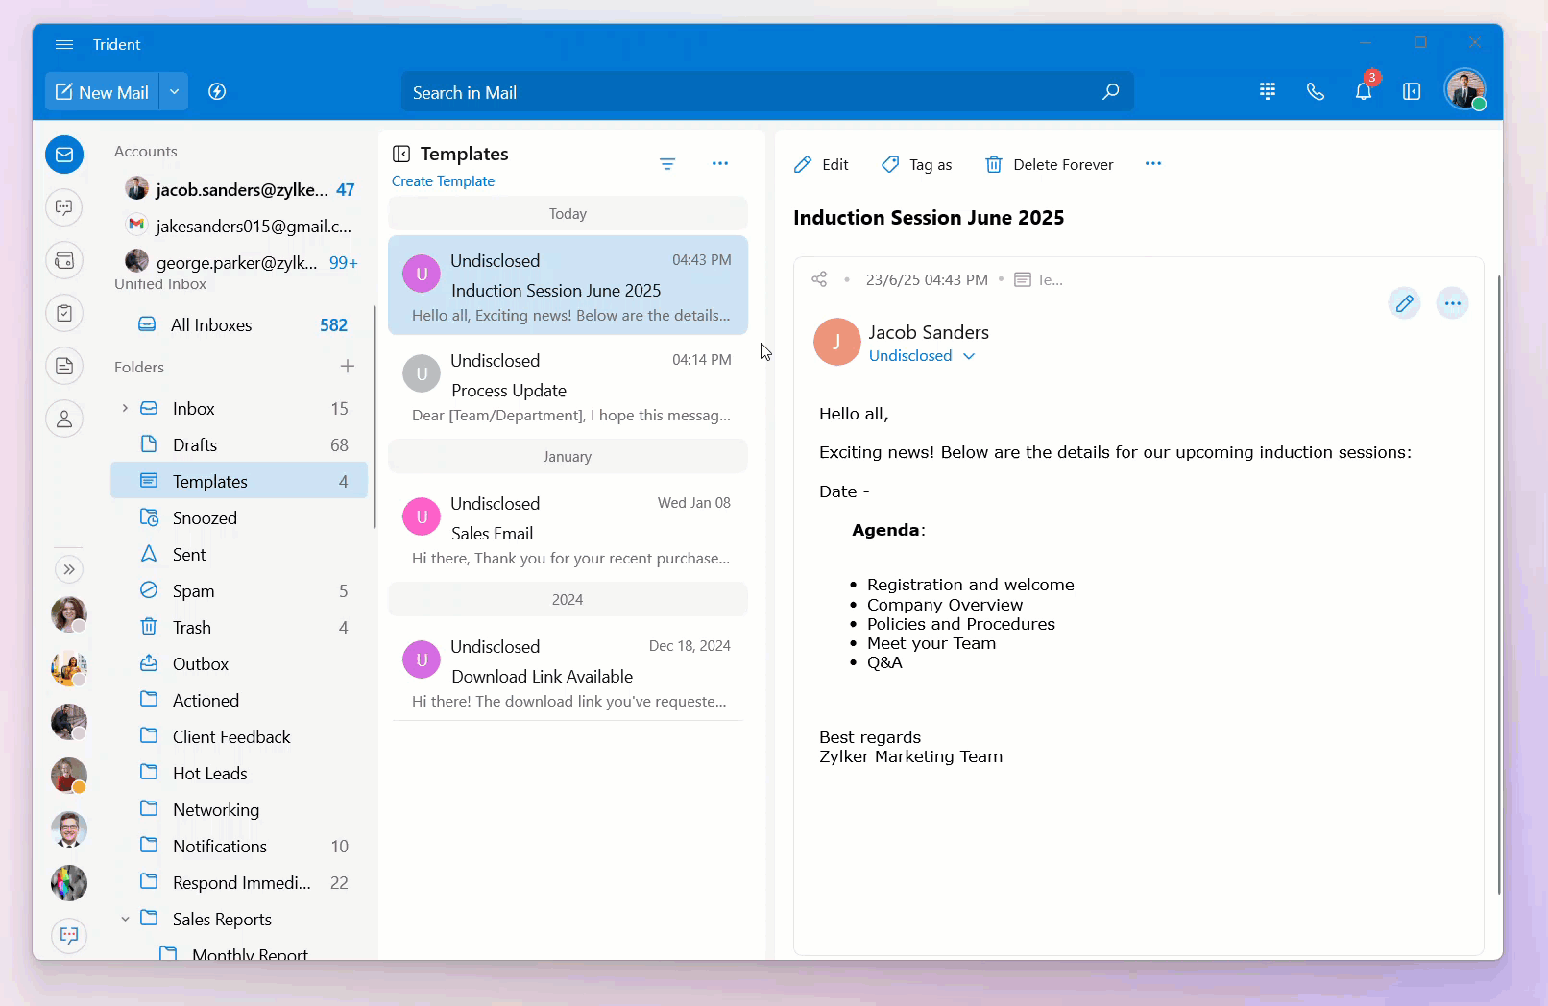Open the phone calls icon
The image size is (1548, 1006).
(x=1316, y=91)
